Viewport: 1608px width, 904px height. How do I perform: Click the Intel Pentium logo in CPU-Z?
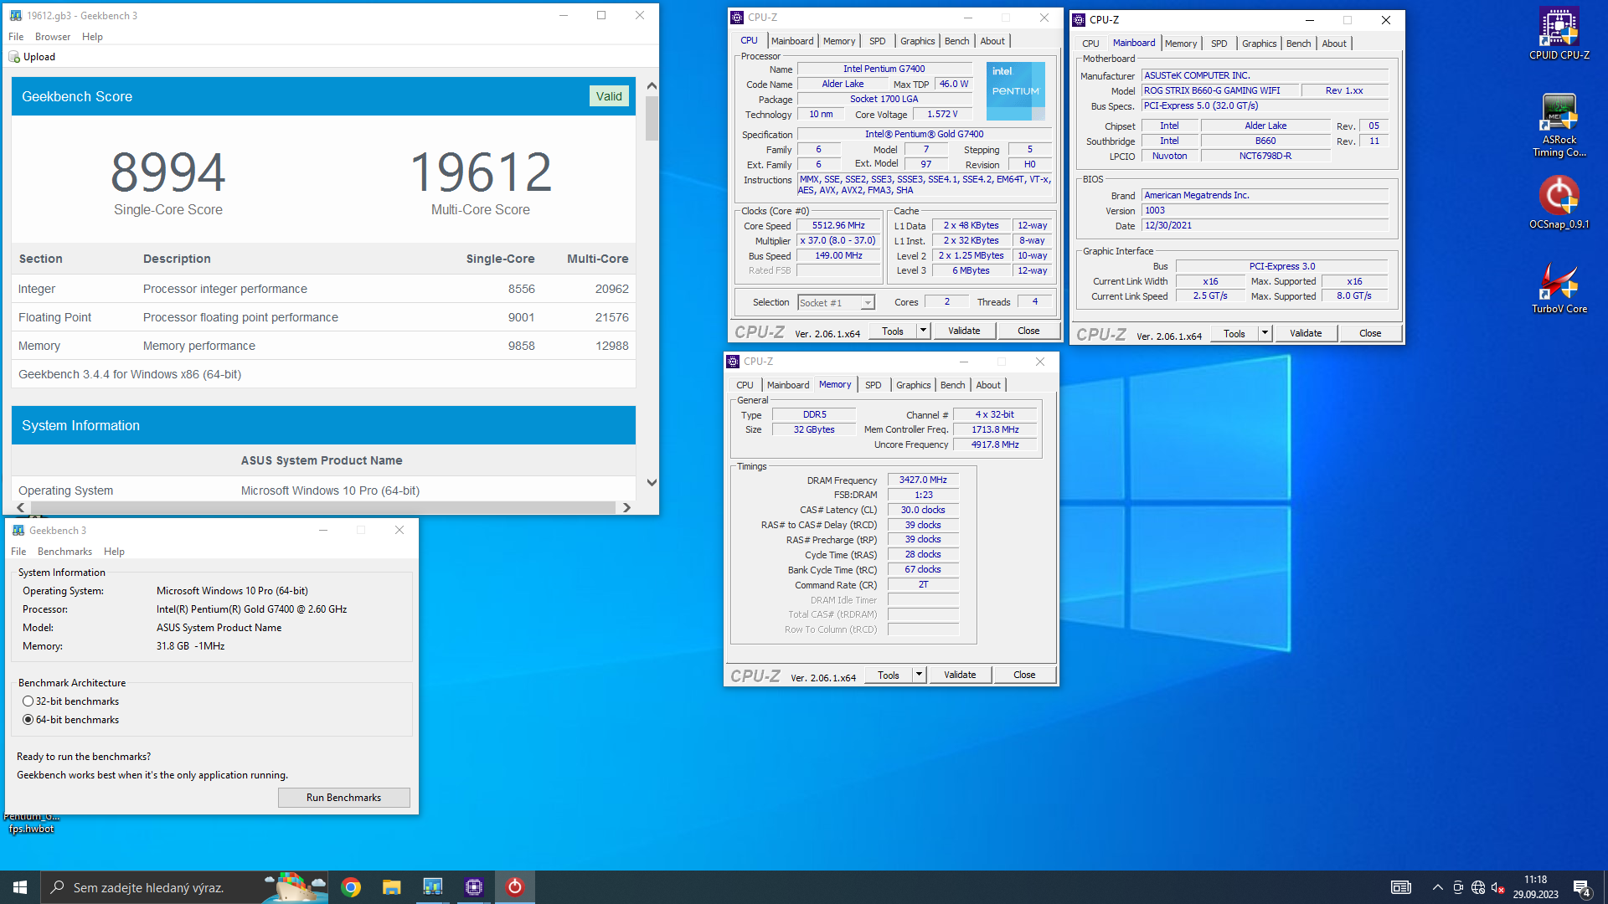point(1015,90)
